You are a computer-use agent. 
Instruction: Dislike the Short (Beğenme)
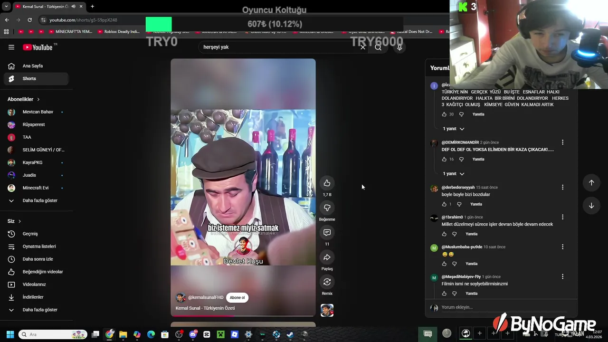(x=327, y=208)
